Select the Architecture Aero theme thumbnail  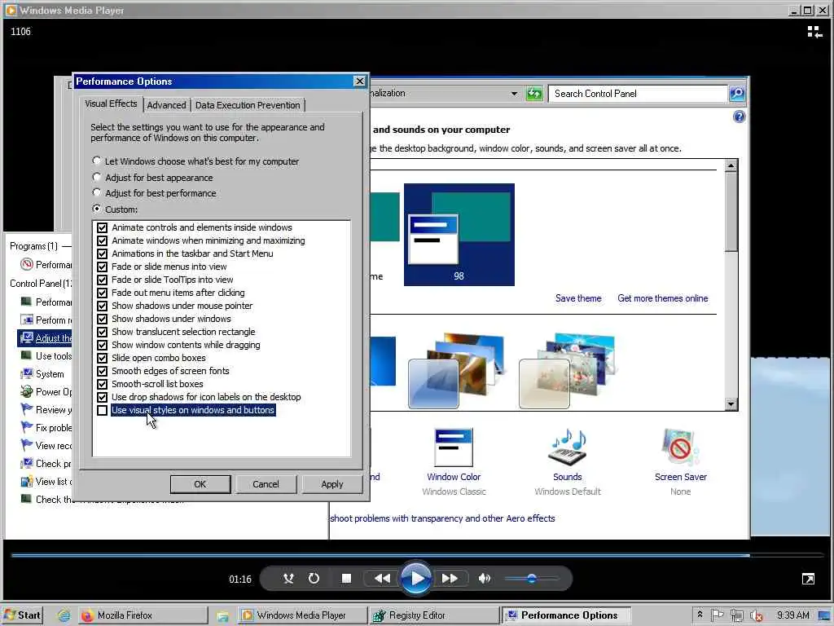point(458,371)
